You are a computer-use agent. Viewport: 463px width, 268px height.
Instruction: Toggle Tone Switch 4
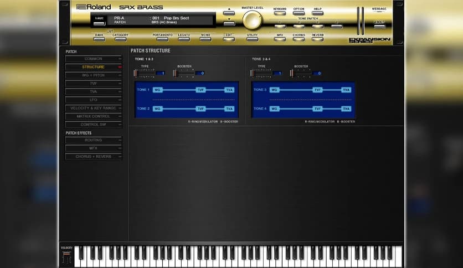point(337,26)
